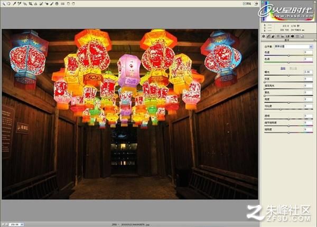Open the White Balance (白平衡) dropdown
Screen dimensions: 317x227
293,46
